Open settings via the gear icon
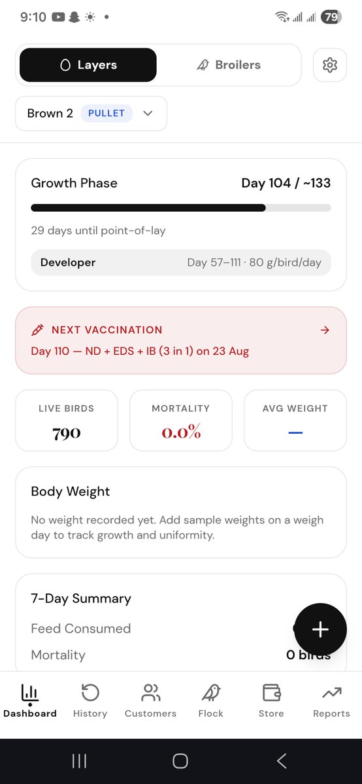This screenshot has height=784, width=362. pyautogui.click(x=329, y=65)
